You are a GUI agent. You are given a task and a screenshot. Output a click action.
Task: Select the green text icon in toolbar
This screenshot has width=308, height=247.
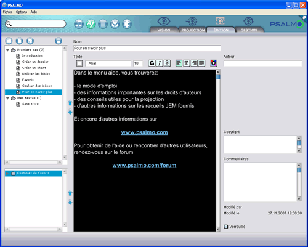91,24
